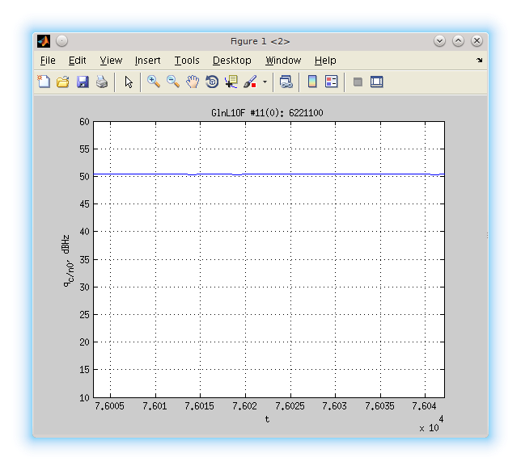
Task: Click the y-axis label q c/n0, dBHz
Action: tap(67, 261)
